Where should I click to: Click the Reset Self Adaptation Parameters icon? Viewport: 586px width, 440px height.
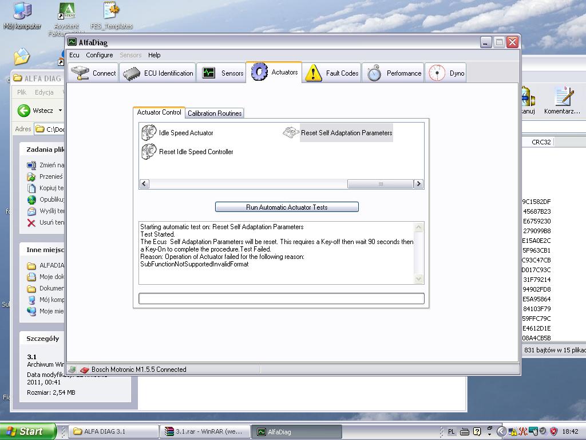coord(291,132)
